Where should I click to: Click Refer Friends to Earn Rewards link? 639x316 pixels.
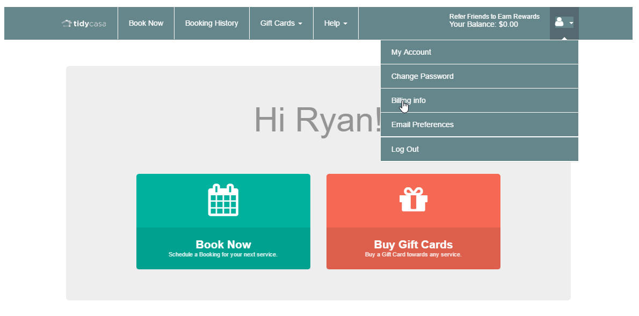click(495, 17)
